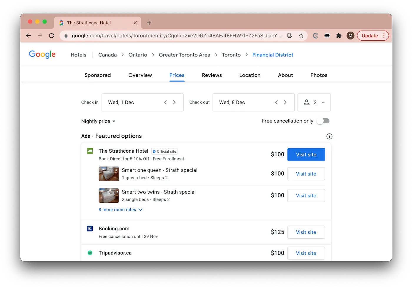Click the Ontario breadcrumb link
The image size is (412, 288).
coord(138,55)
